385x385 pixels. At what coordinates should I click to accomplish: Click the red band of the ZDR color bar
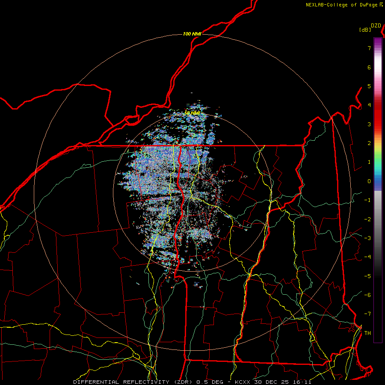(x=378, y=115)
